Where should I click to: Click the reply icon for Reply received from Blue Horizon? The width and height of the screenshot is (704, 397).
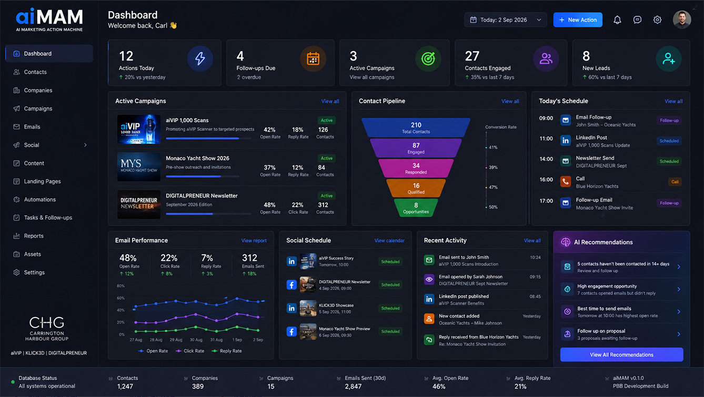429,340
